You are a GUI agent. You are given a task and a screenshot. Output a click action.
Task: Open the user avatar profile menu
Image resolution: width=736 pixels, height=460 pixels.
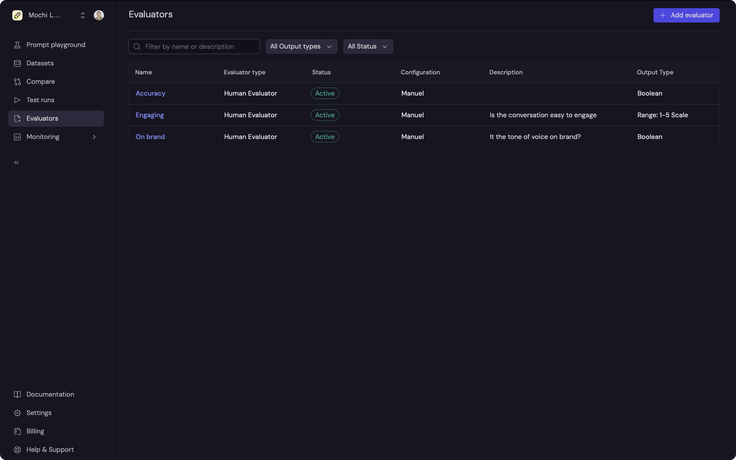pyautogui.click(x=99, y=15)
